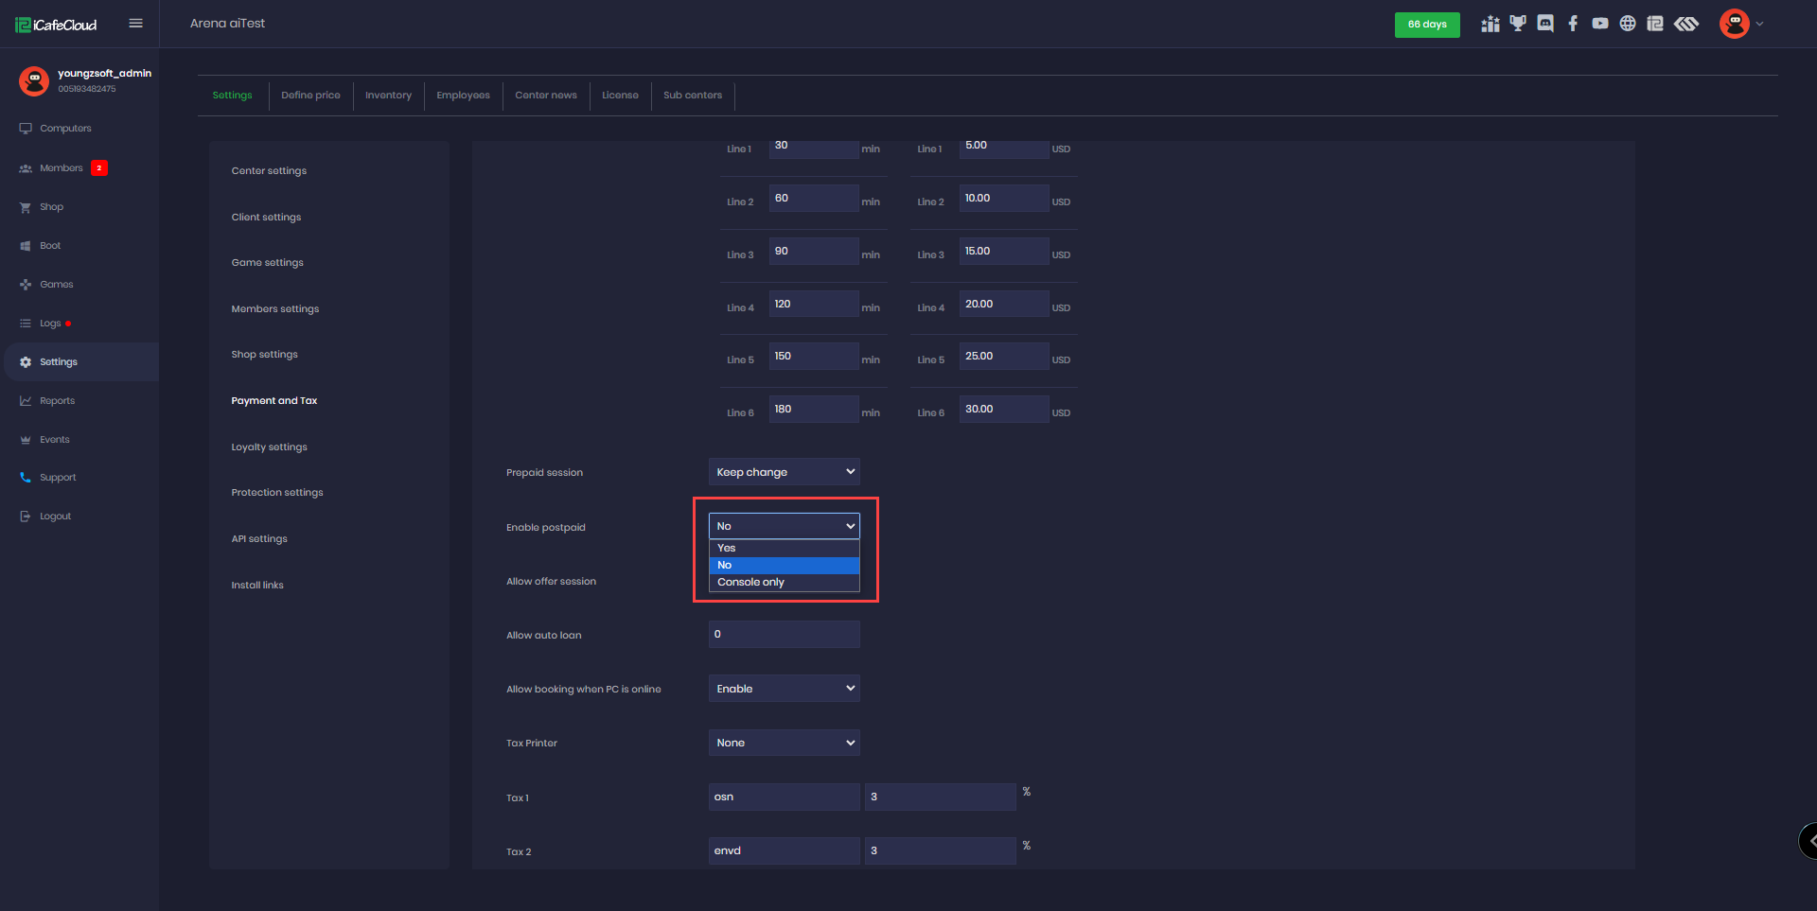Open the ninja avatar account menu
Viewport: 1817px width, 911px height.
[x=1735, y=24]
